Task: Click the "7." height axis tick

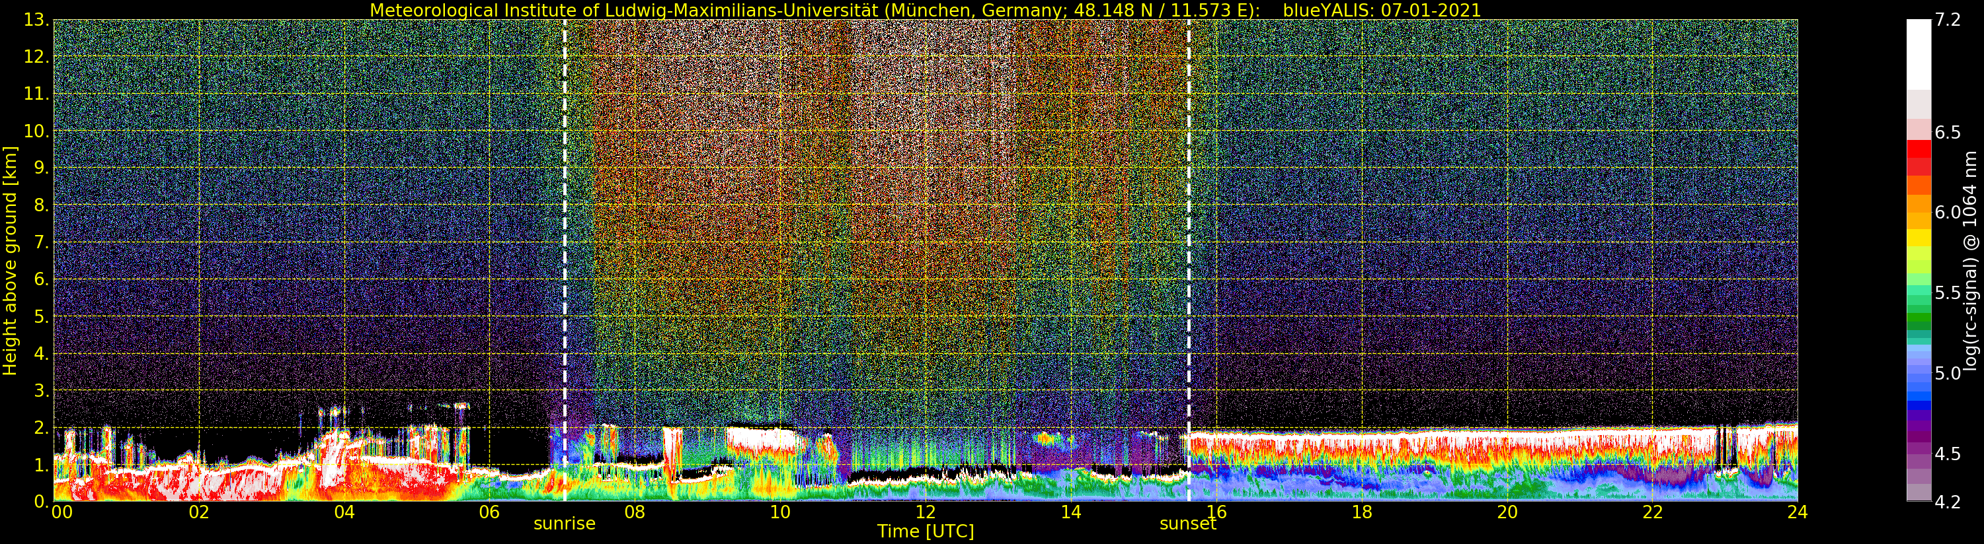Action: coord(43,242)
